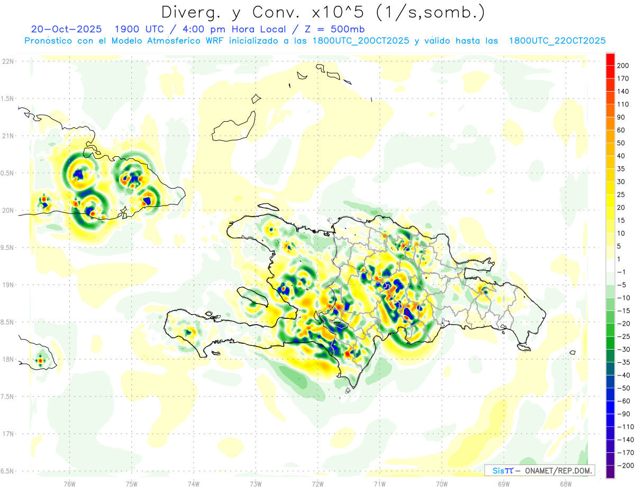Click the colorbar value '-170'

click(x=626, y=453)
